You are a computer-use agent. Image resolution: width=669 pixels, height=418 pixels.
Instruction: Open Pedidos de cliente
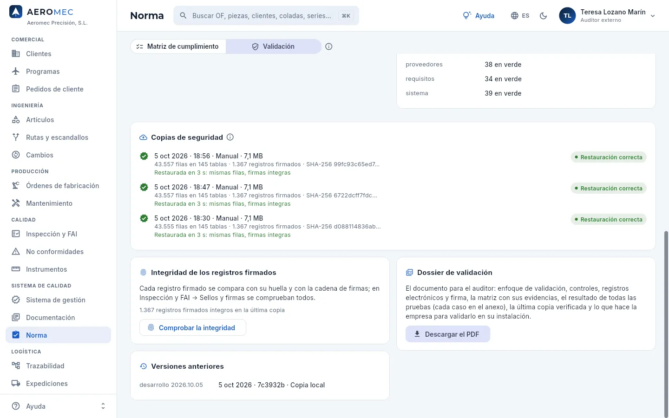tap(58, 89)
